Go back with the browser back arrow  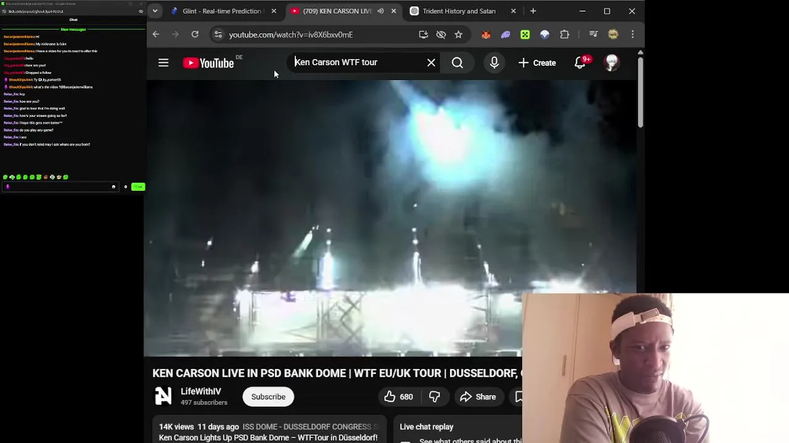[x=156, y=34]
